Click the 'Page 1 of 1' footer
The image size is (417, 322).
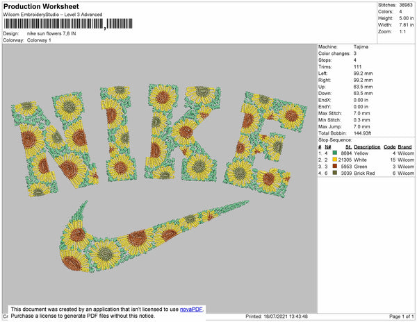tap(402, 316)
